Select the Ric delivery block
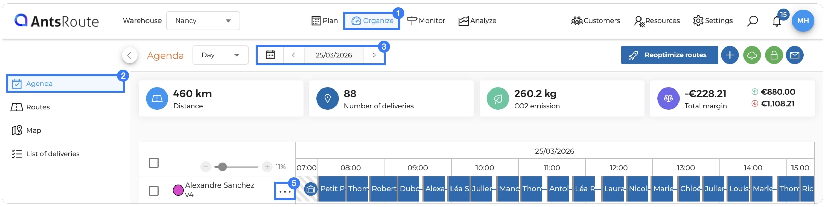 coord(808,189)
